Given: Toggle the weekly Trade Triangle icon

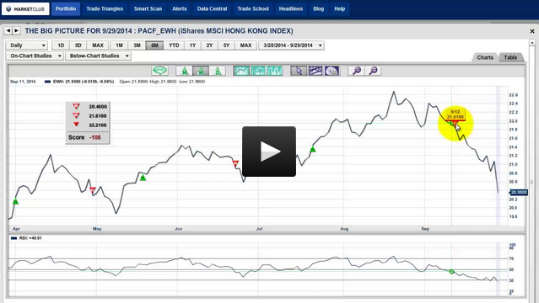Looking at the screenshot, I should click(x=201, y=71).
